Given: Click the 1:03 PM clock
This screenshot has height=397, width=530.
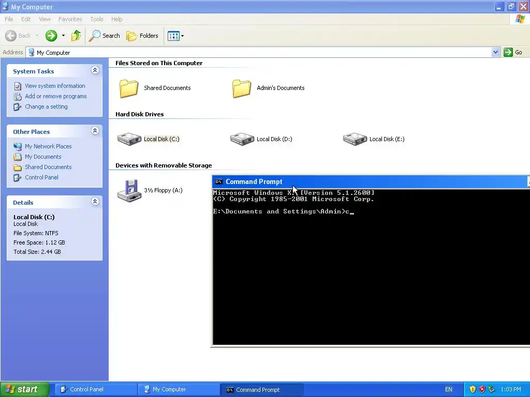Looking at the screenshot, I should click(x=511, y=389).
